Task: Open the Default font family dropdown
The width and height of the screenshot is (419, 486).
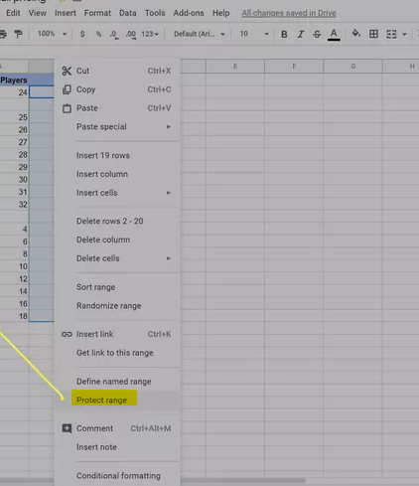Action: pyautogui.click(x=200, y=34)
